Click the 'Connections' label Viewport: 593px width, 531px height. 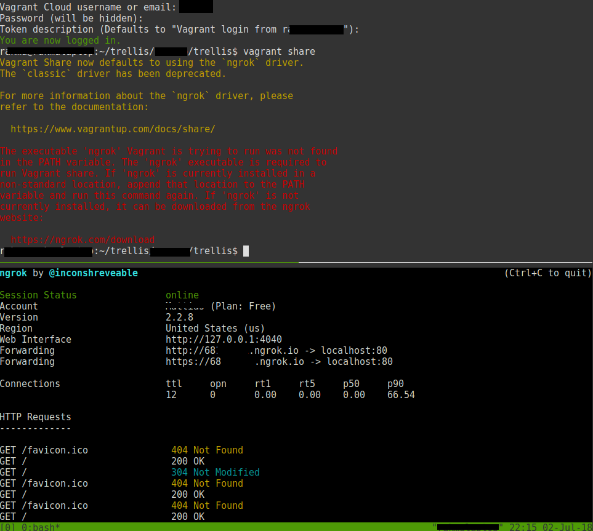click(x=30, y=384)
